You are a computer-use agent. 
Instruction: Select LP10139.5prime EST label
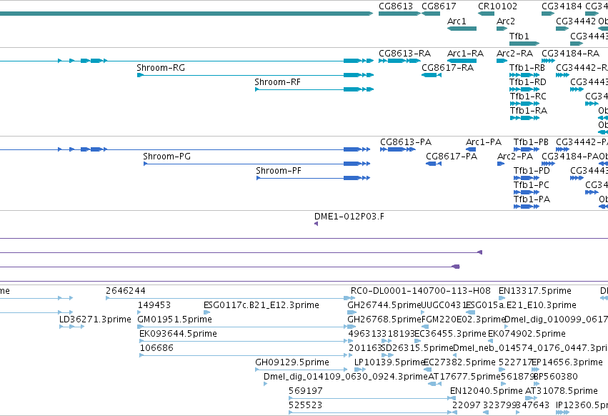(x=389, y=362)
